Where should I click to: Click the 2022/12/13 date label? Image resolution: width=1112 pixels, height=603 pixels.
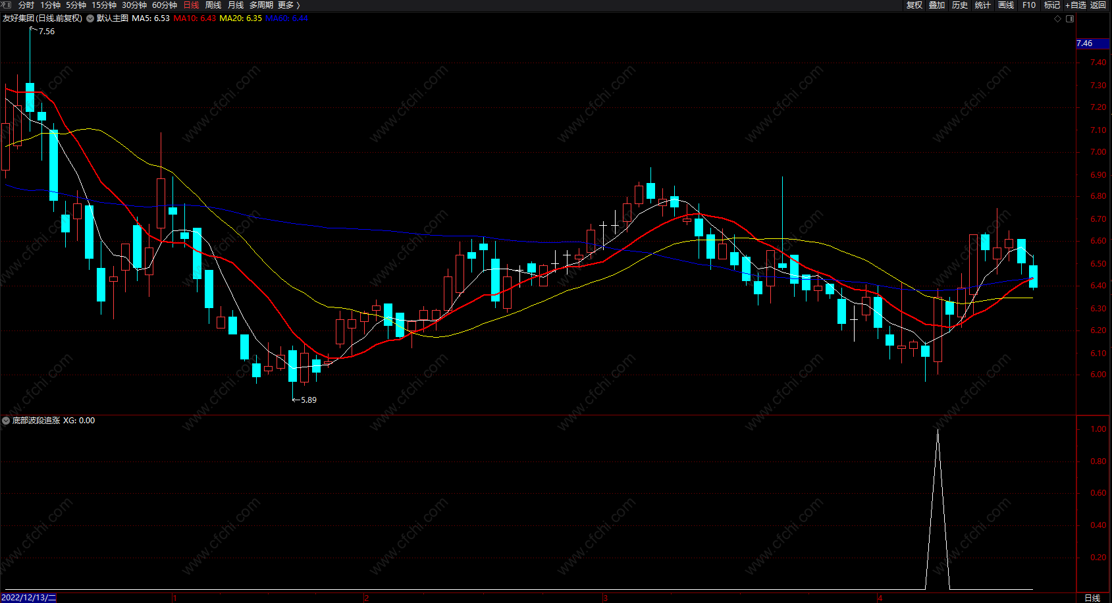point(29,598)
